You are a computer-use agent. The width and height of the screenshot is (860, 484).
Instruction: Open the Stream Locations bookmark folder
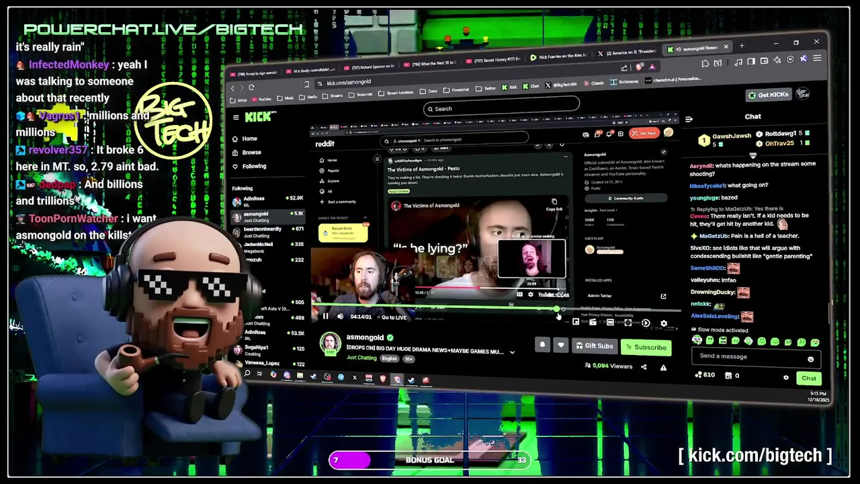coord(396,92)
